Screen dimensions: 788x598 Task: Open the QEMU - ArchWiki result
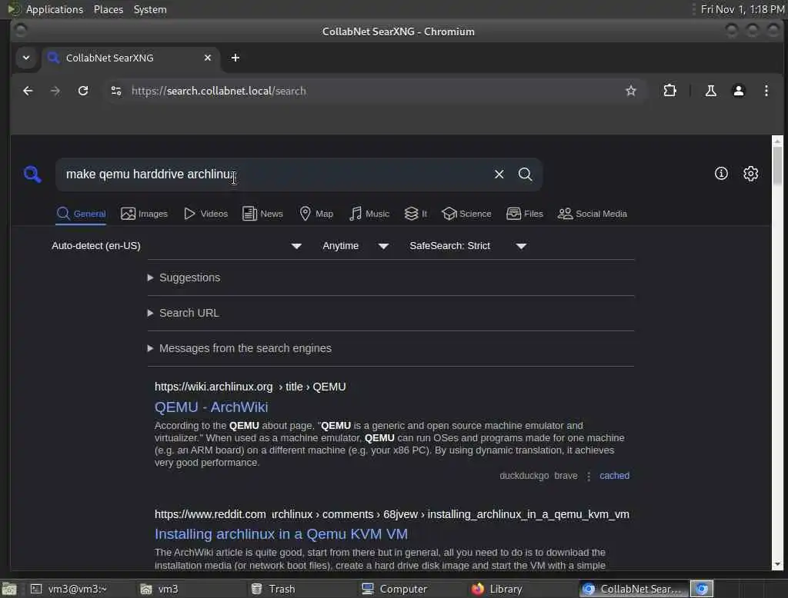click(211, 407)
